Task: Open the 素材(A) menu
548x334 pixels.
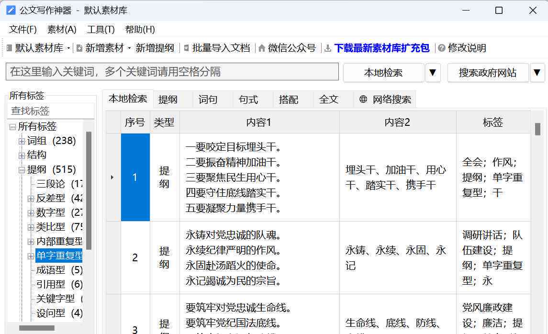Action: click(x=62, y=29)
